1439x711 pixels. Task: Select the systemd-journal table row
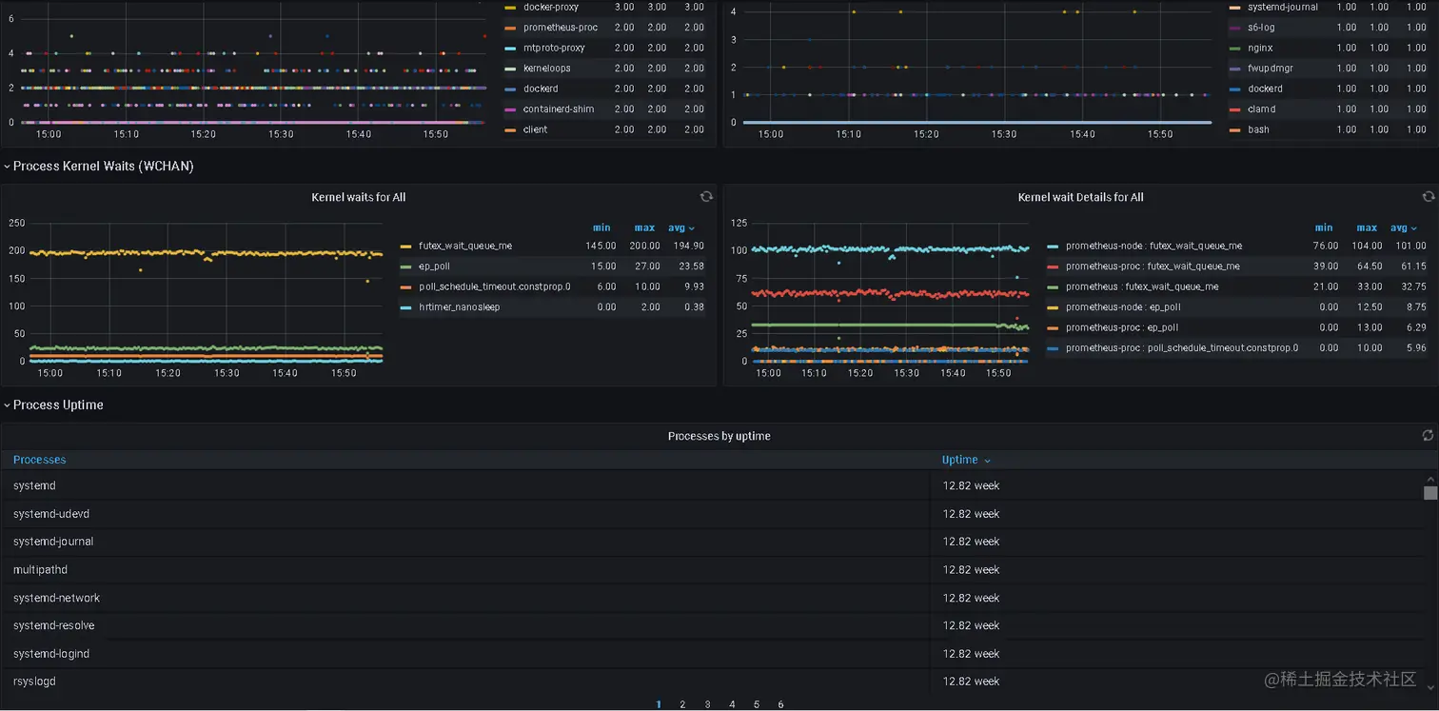pos(53,542)
